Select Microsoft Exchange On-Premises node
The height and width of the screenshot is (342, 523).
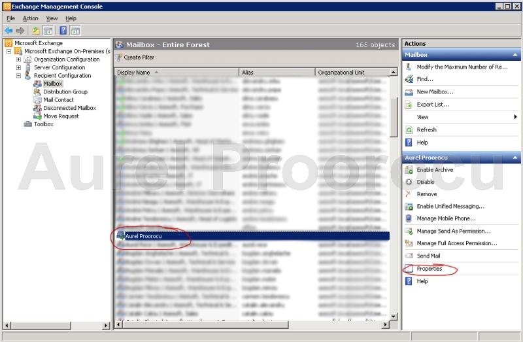click(x=67, y=51)
